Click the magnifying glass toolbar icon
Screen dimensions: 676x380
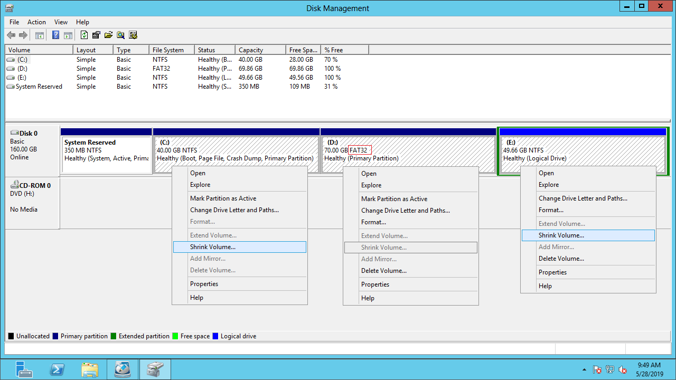pos(121,35)
